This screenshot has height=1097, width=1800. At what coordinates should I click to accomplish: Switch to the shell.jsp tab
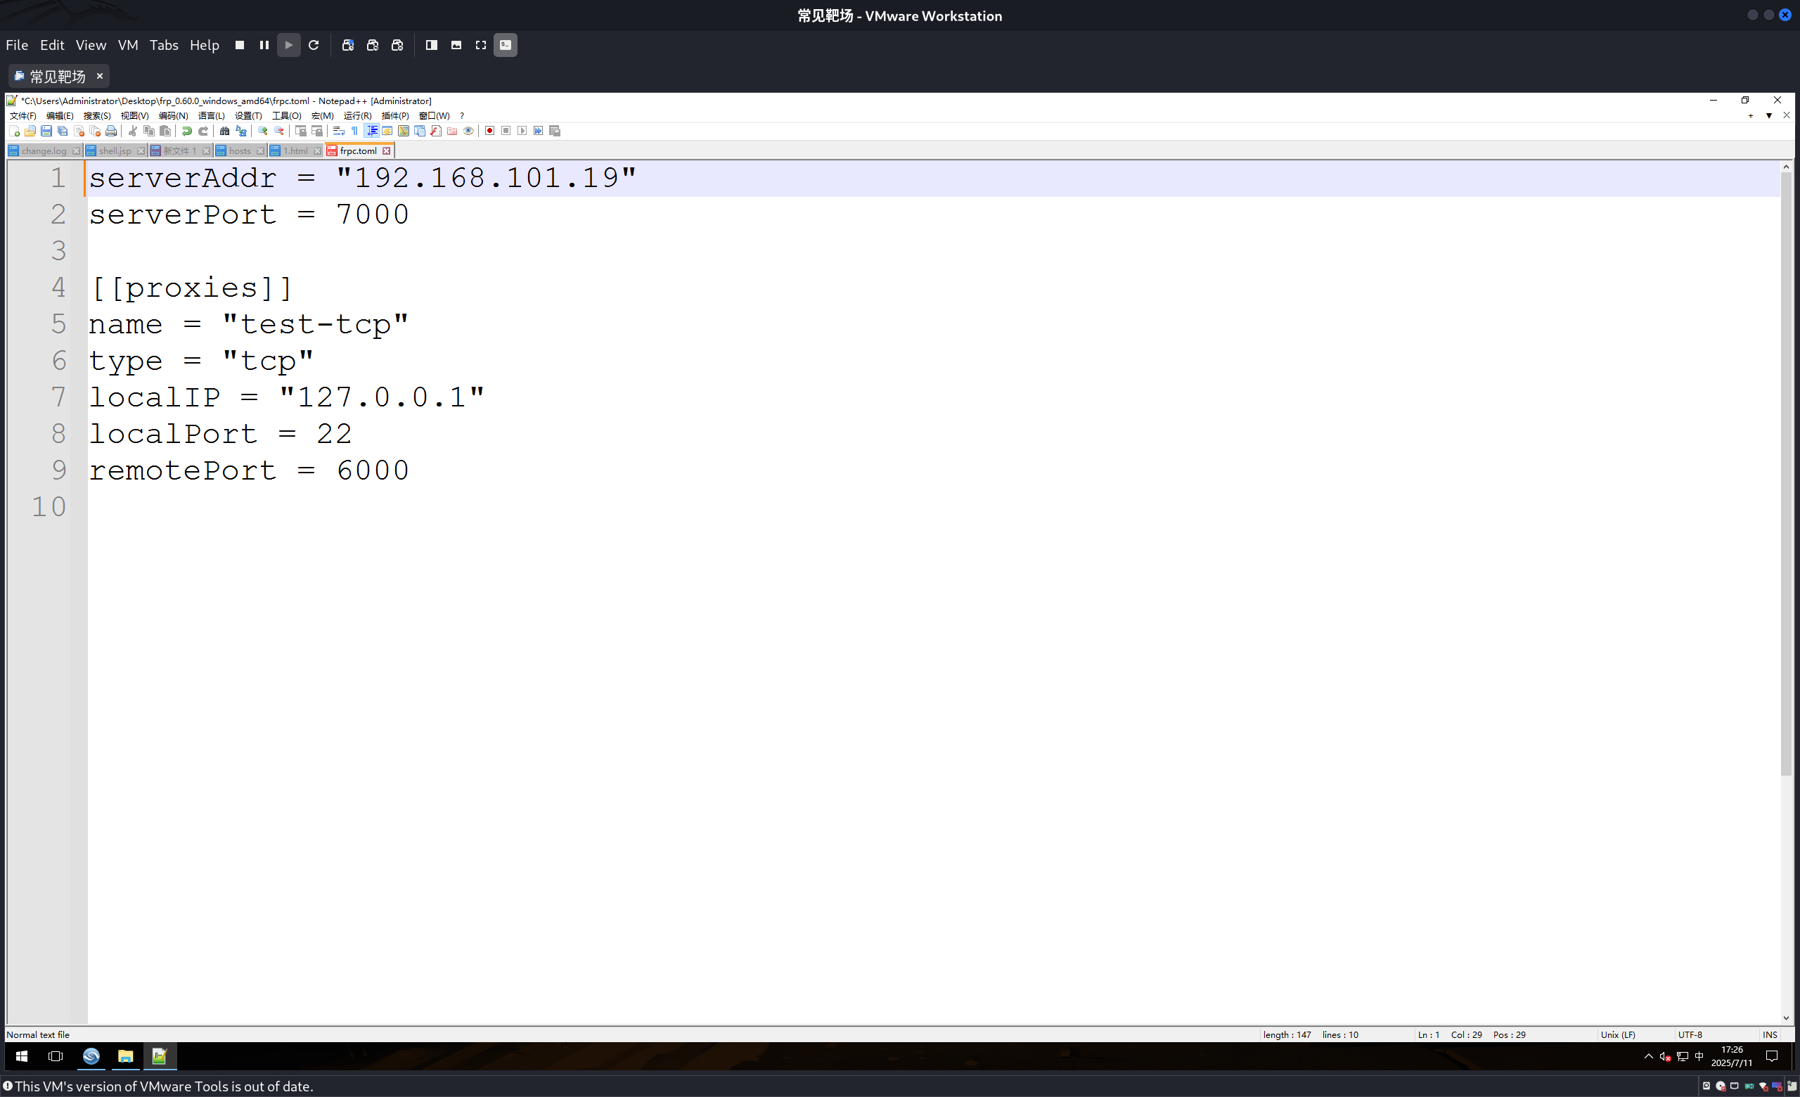coord(115,150)
